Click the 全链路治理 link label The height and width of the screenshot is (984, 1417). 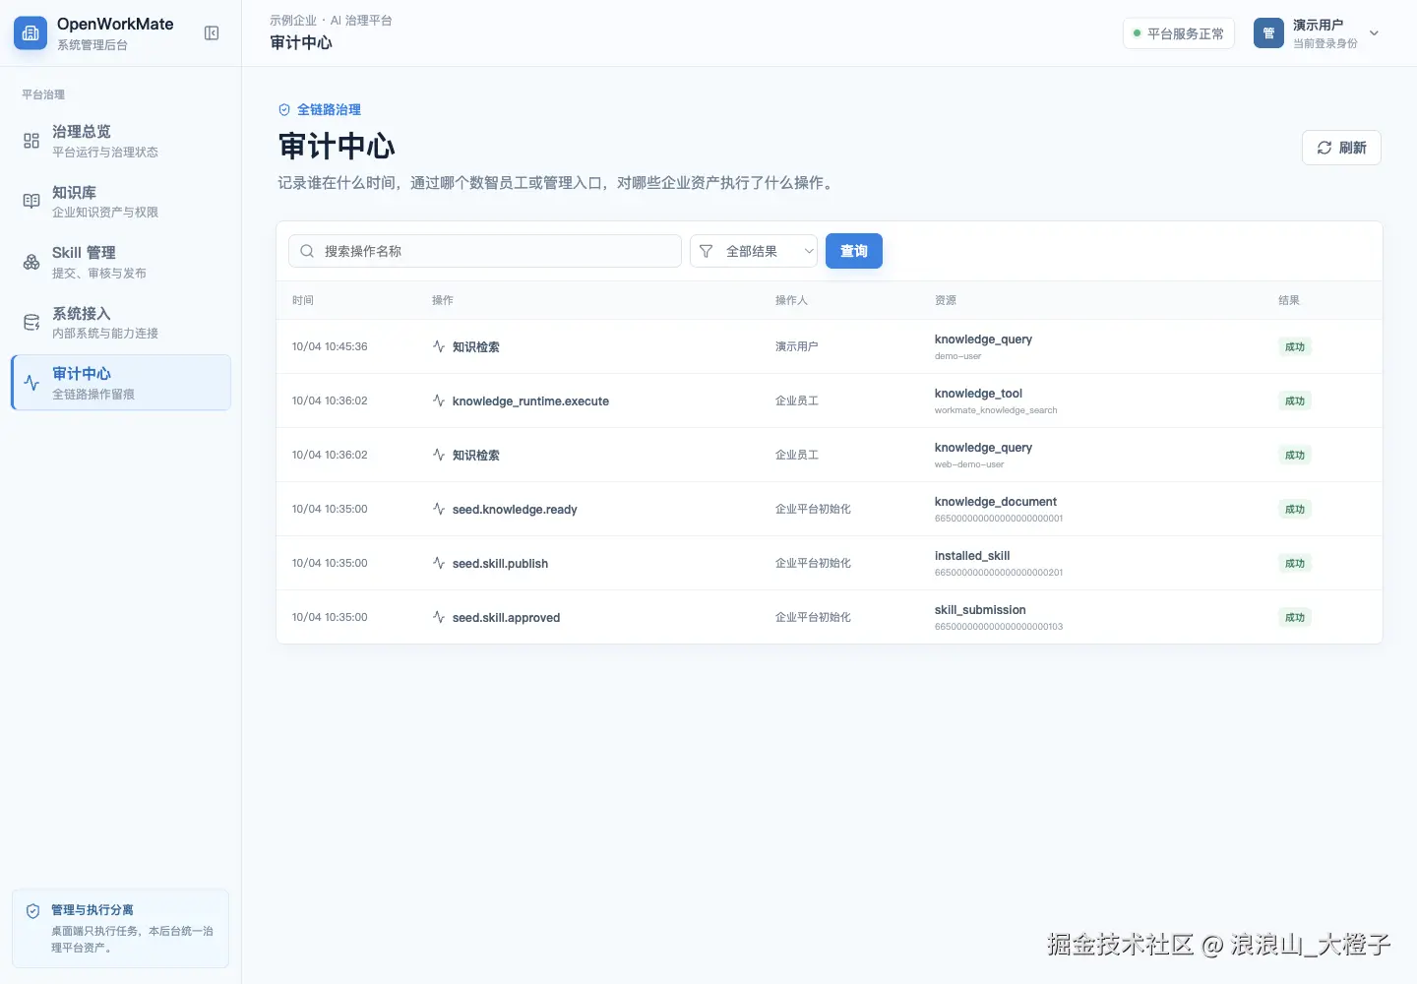(329, 110)
